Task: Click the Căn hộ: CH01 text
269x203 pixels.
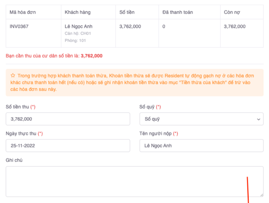Action: point(78,33)
